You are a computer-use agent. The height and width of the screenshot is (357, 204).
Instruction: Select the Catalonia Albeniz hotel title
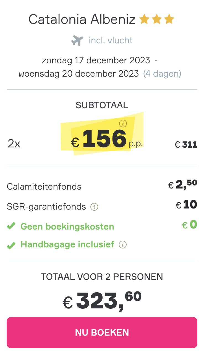(x=82, y=19)
